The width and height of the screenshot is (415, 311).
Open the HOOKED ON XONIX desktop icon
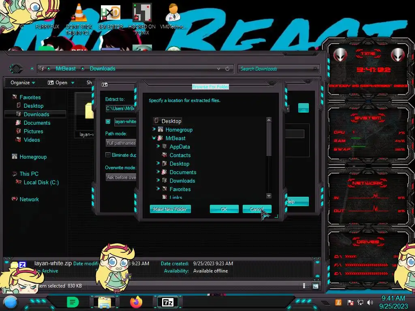(x=142, y=13)
